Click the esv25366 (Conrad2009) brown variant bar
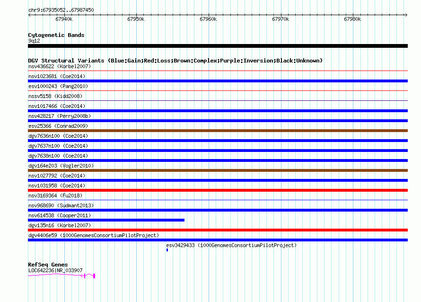The width and height of the screenshot is (421, 302). (218, 131)
